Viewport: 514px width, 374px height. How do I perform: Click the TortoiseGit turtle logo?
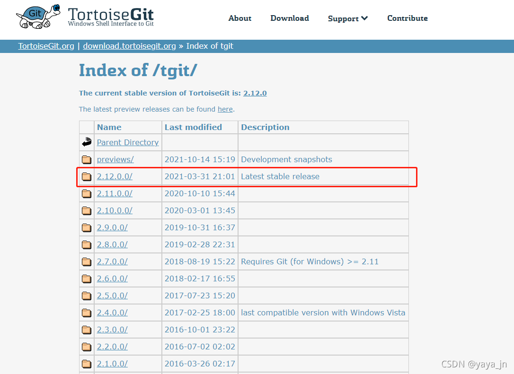(38, 17)
